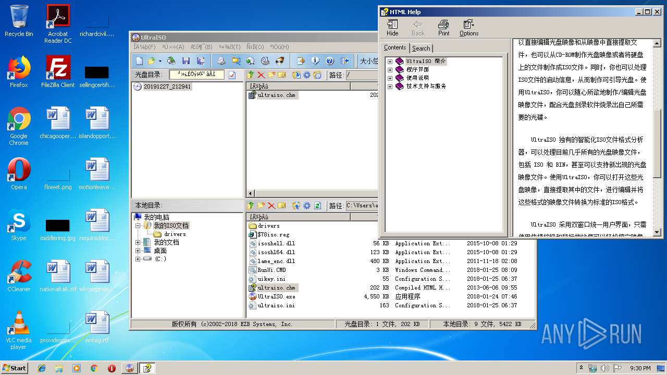Open the UltraISO menu ending in (T)
Screen dimensions: 667x375
point(229,47)
